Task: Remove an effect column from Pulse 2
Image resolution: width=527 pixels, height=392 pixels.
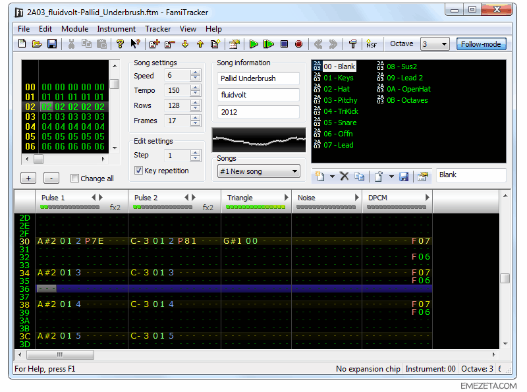Action: (x=186, y=198)
